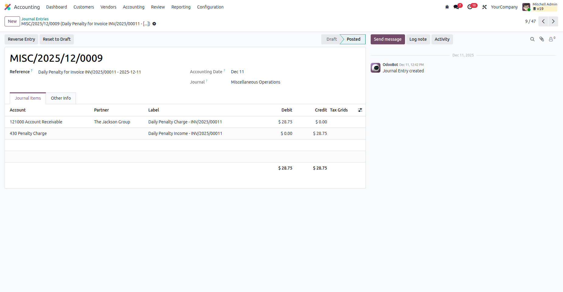Sort by the Account column header
The image size is (563, 292).
(x=18, y=110)
